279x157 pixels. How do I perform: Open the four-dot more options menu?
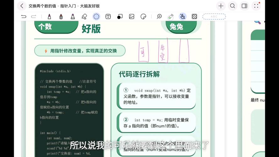[256, 6]
